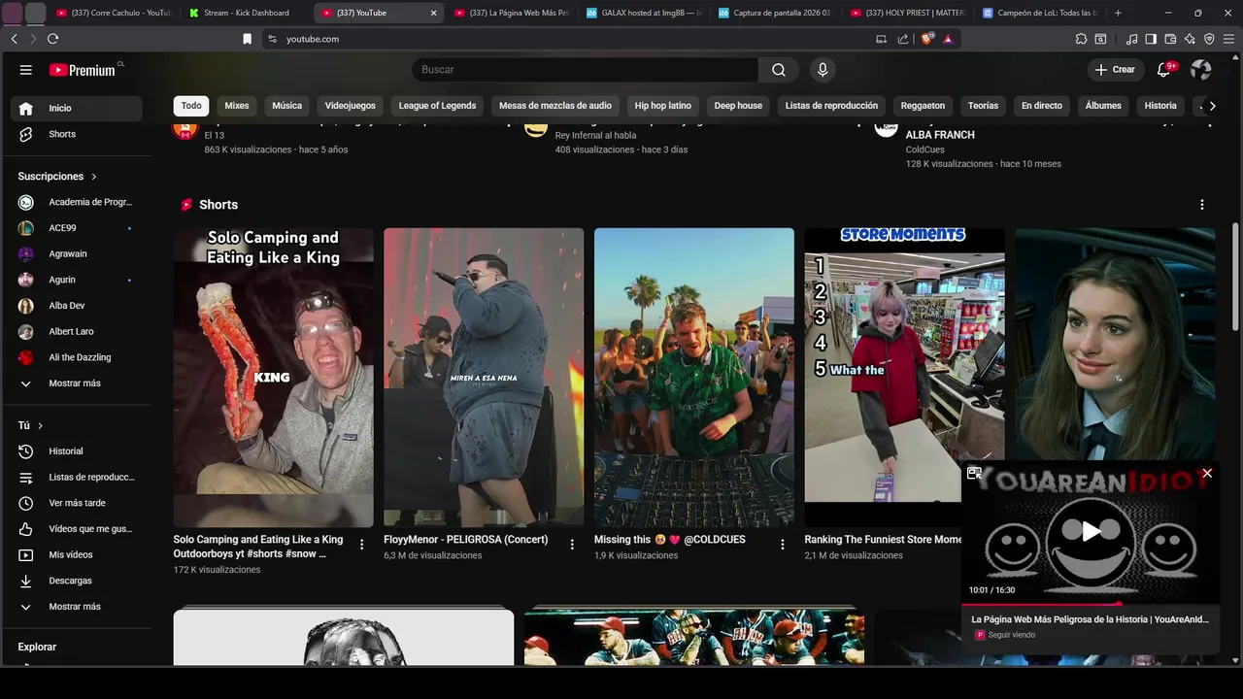Bookmark this page icon
The image size is (1243, 699).
point(247,39)
